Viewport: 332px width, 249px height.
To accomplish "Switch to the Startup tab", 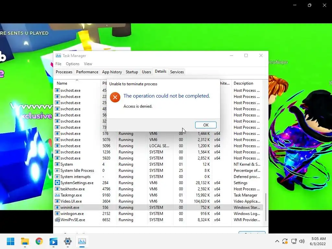I will (x=132, y=72).
